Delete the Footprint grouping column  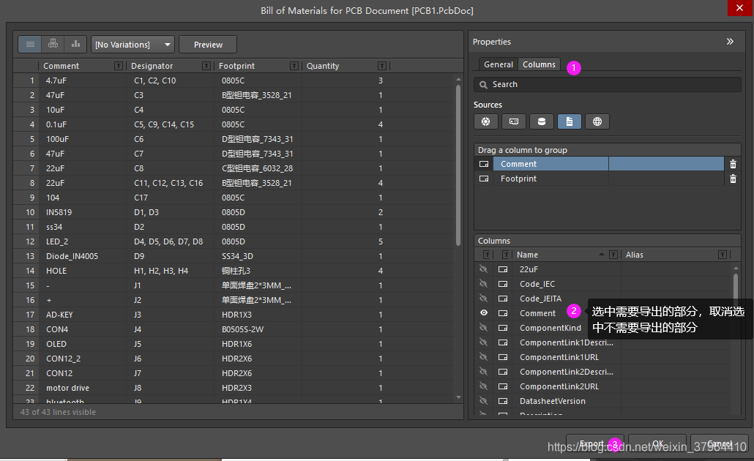tap(733, 179)
